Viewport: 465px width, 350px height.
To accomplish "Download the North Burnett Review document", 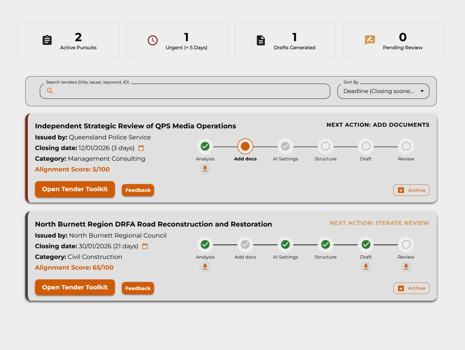I will pos(406,267).
